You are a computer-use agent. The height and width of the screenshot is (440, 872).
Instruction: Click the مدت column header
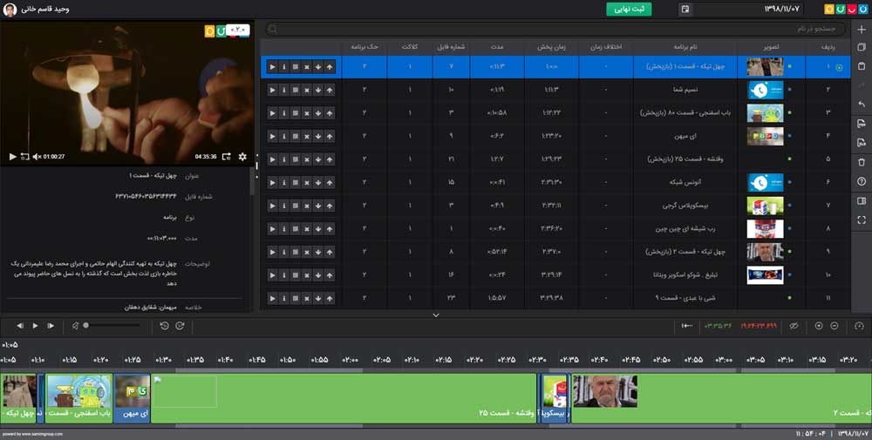coord(497,47)
